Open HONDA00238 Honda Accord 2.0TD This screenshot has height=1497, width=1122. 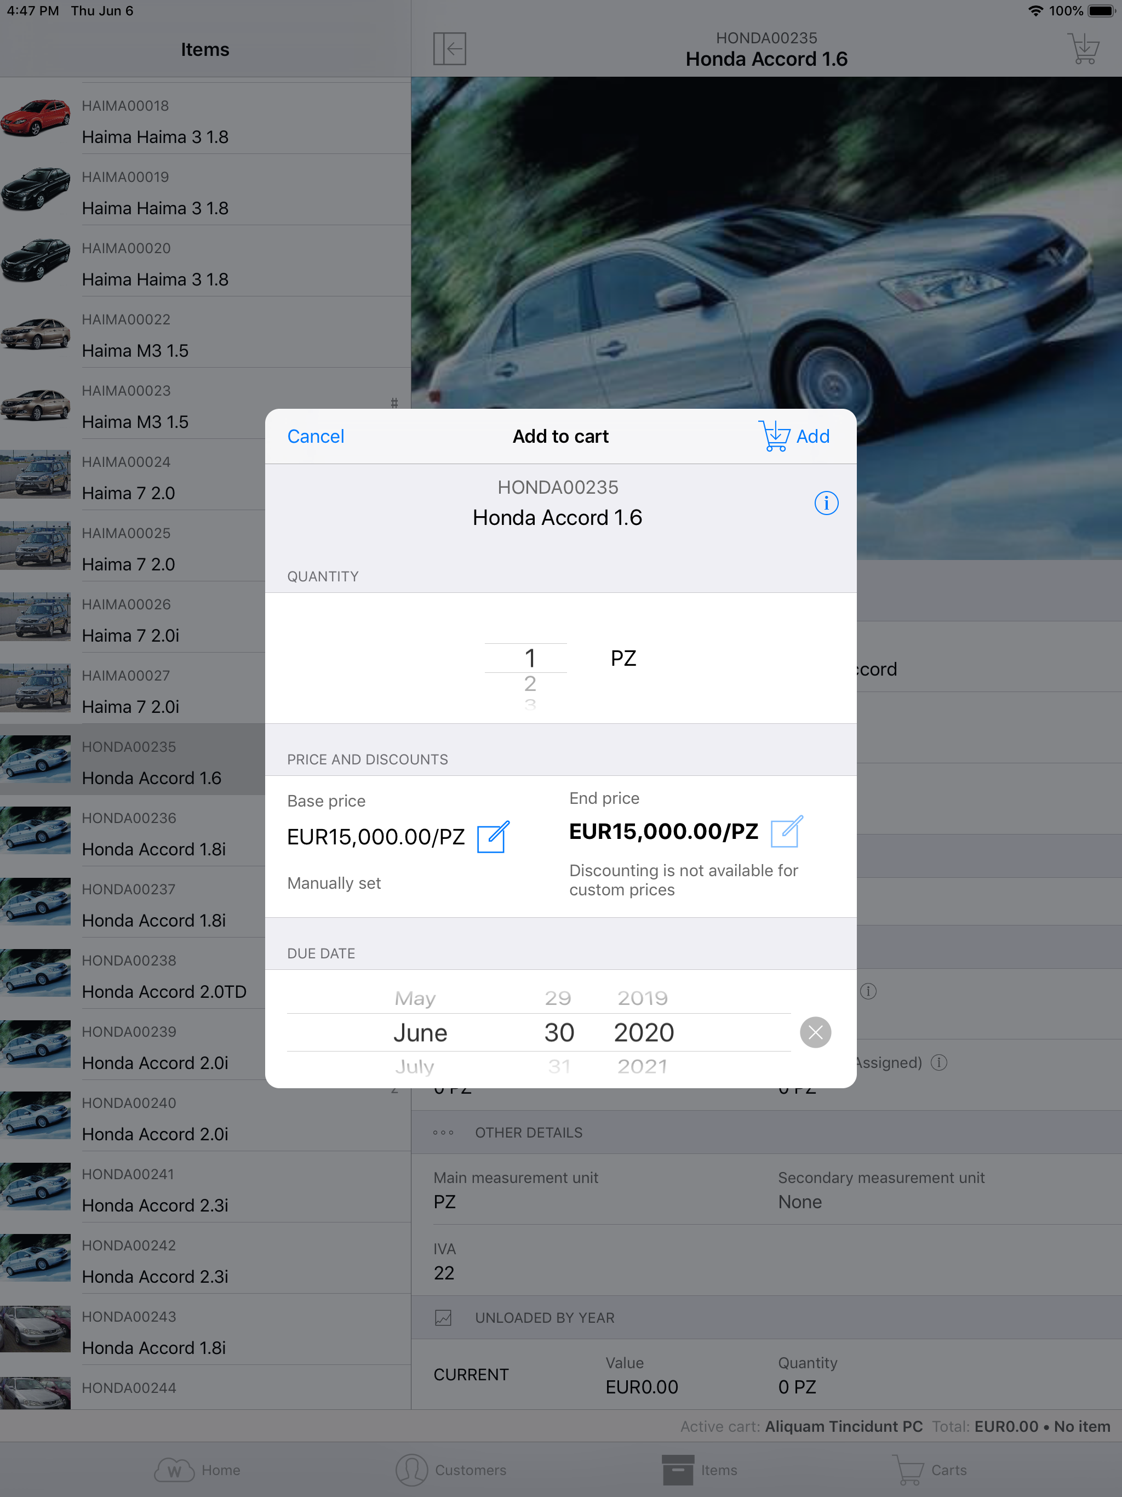click(133, 973)
